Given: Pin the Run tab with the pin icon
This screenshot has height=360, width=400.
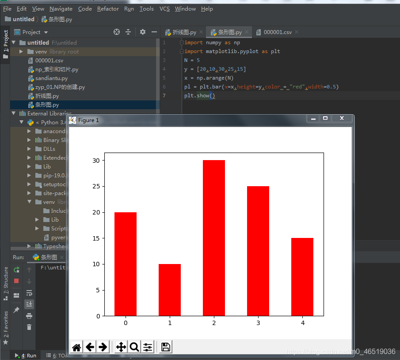Looking at the screenshot, I should [x=16, y=310].
